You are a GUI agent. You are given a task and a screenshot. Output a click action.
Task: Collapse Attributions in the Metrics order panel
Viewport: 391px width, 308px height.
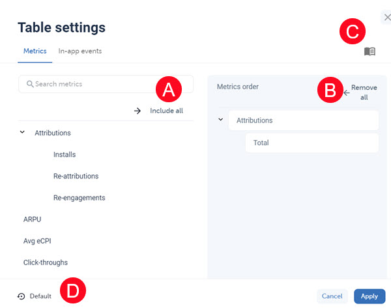click(x=220, y=120)
